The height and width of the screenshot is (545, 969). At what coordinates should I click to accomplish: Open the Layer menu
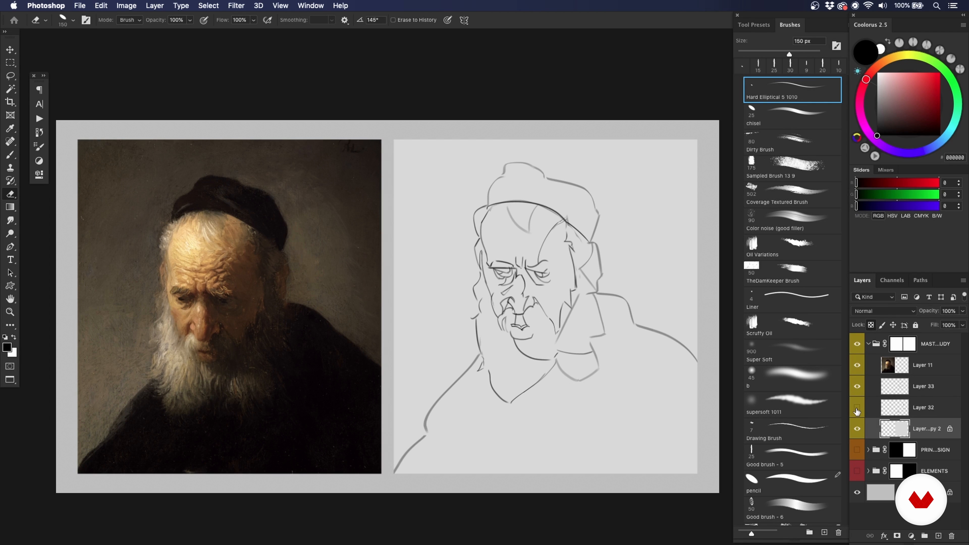pyautogui.click(x=155, y=6)
